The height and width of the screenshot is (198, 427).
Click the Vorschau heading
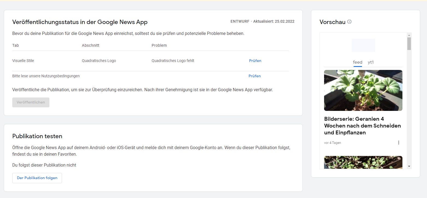coord(333,22)
